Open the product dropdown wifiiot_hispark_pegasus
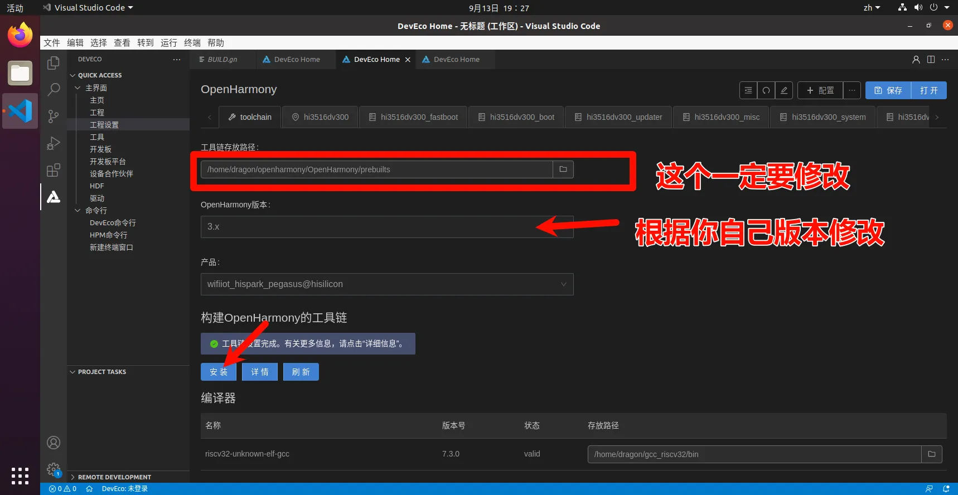The height and width of the screenshot is (495, 958). coord(386,284)
